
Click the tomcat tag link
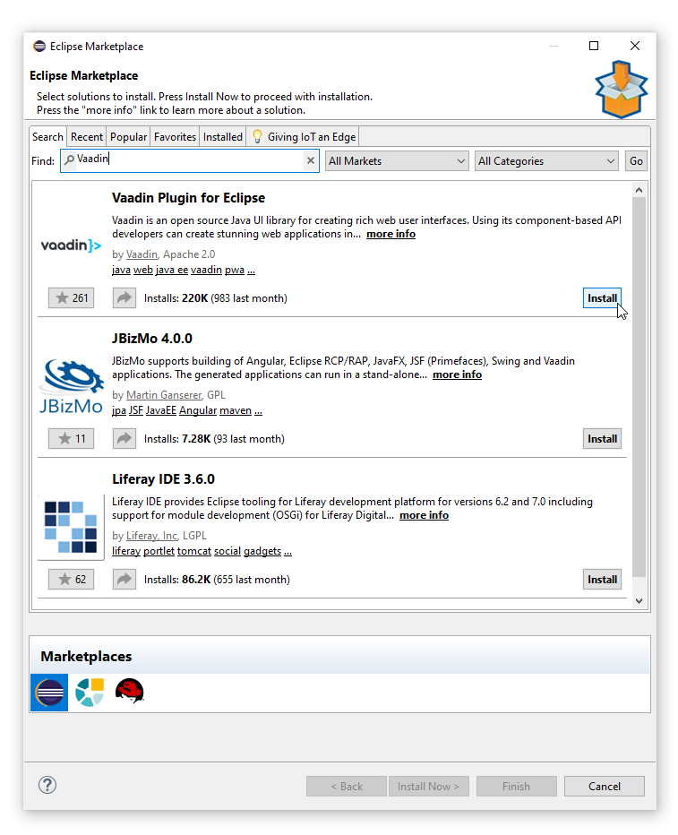point(193,551)
